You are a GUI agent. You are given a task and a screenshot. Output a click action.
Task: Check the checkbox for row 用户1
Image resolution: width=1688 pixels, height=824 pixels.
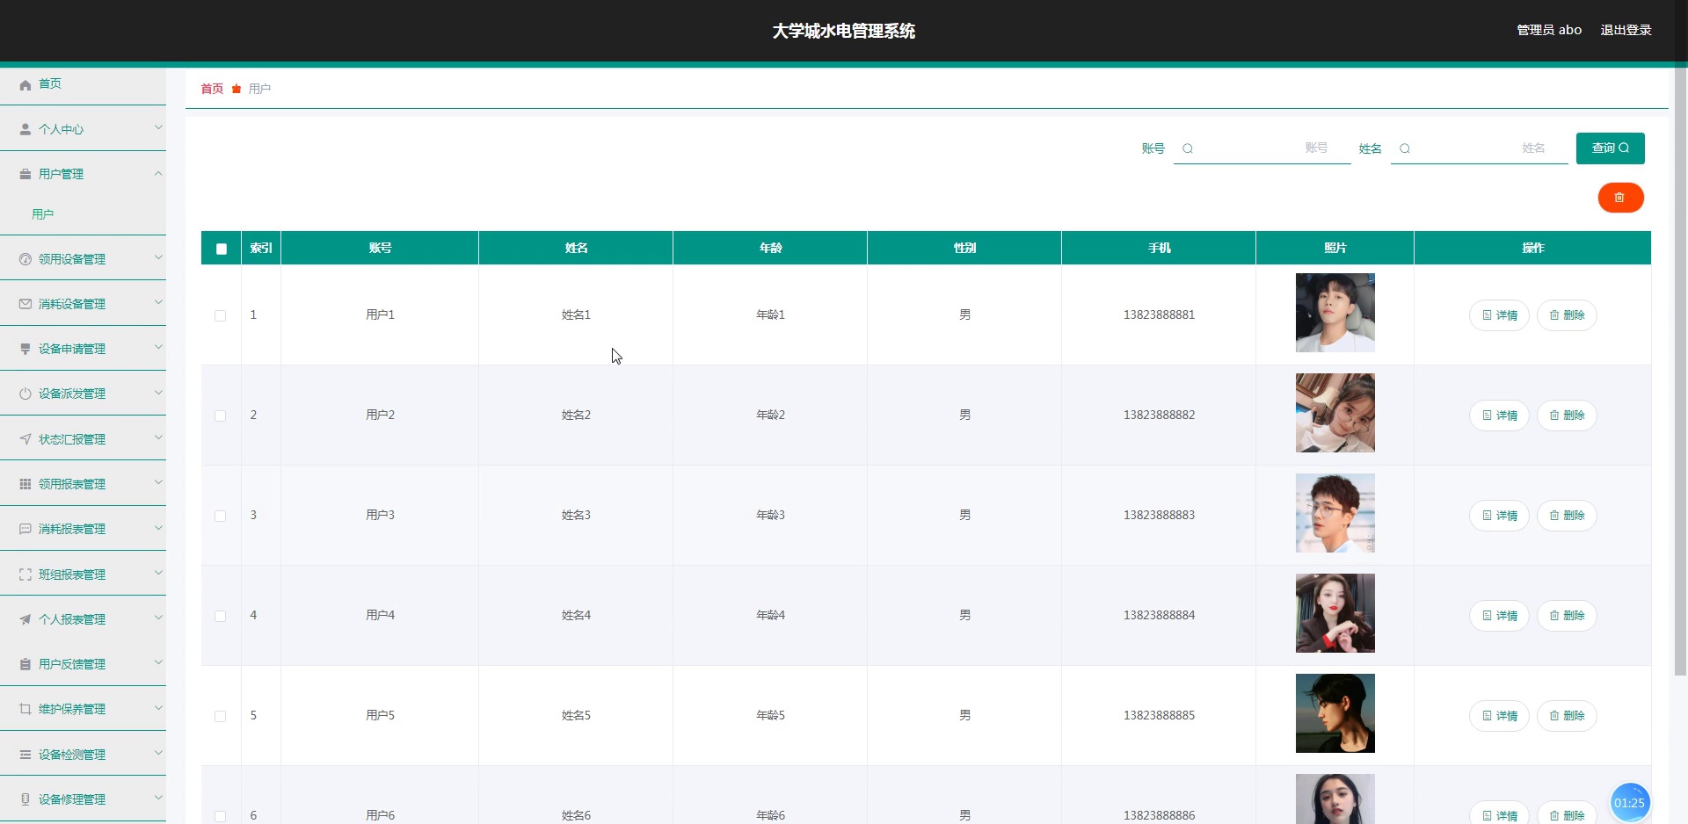pos(220,315)
